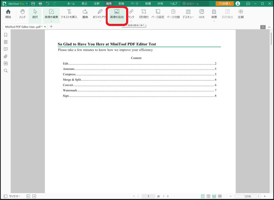This screenshot has height=200, width=274.
Task: Open the search magnifier in the left sidebar
Action: (x=5, y=71)
